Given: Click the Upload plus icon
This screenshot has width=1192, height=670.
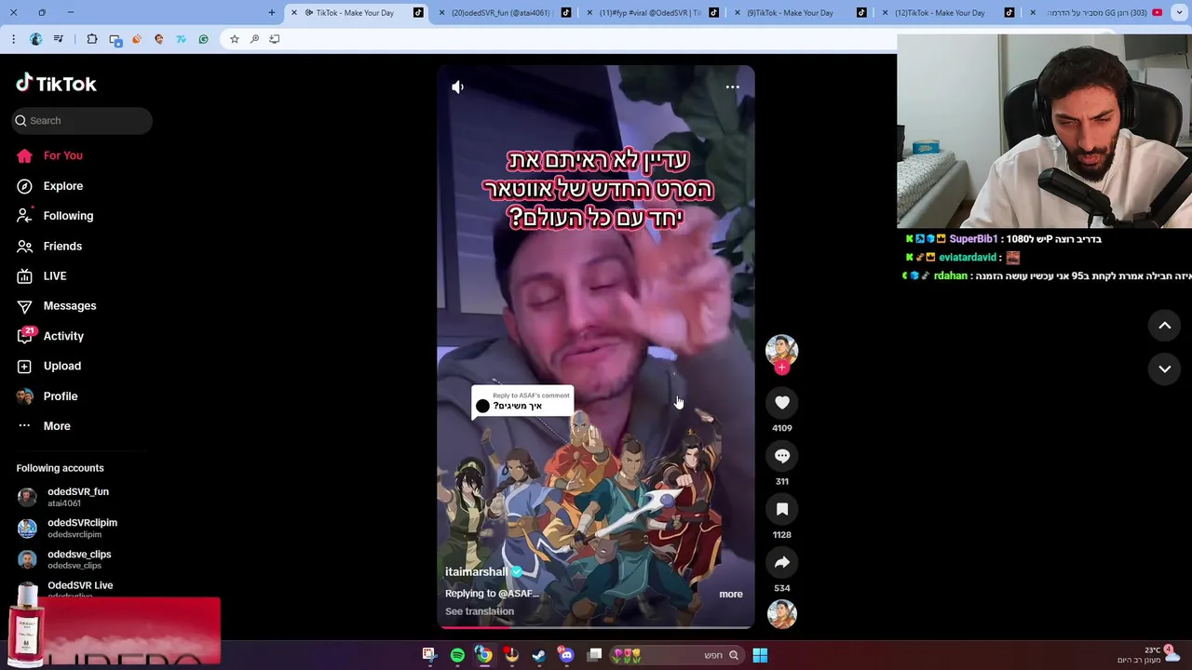Looking at the screenshot, I should (25, 367).
